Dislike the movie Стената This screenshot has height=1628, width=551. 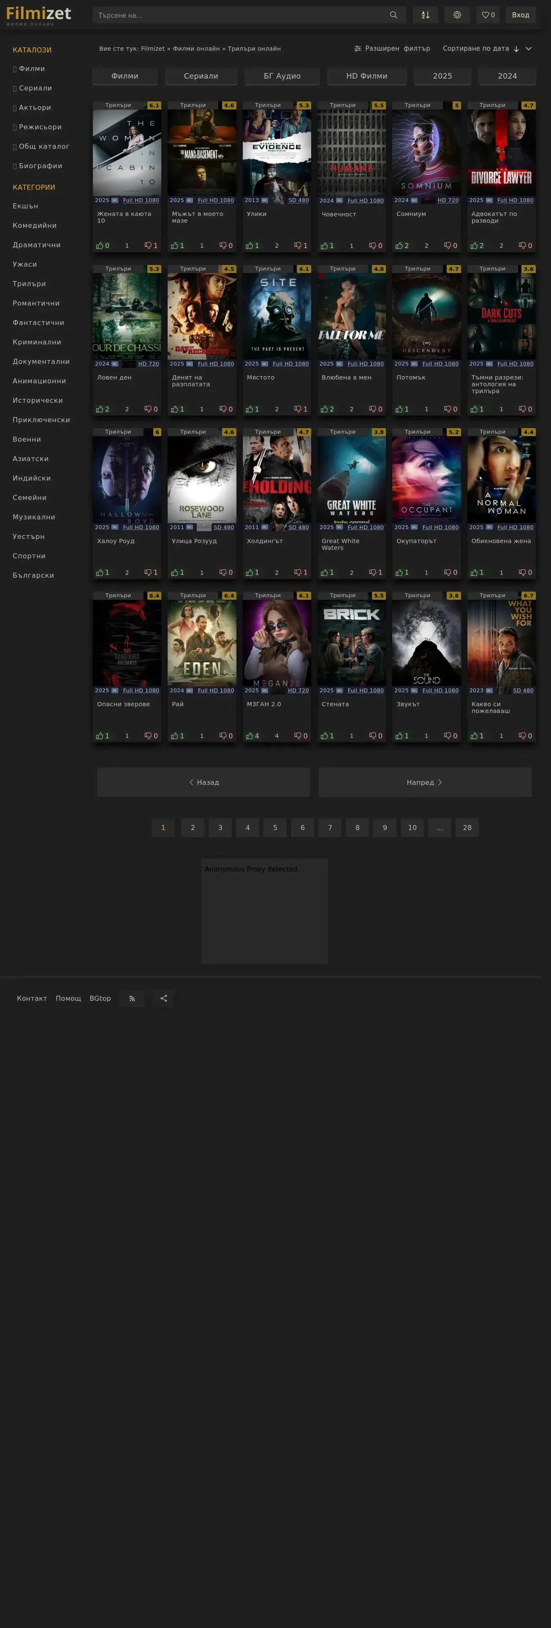click(375, 736)
